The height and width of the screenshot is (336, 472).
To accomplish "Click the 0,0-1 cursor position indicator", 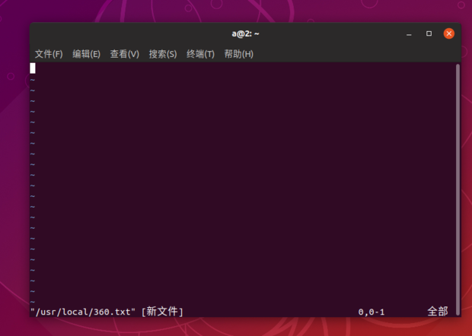I will (372, 312).
